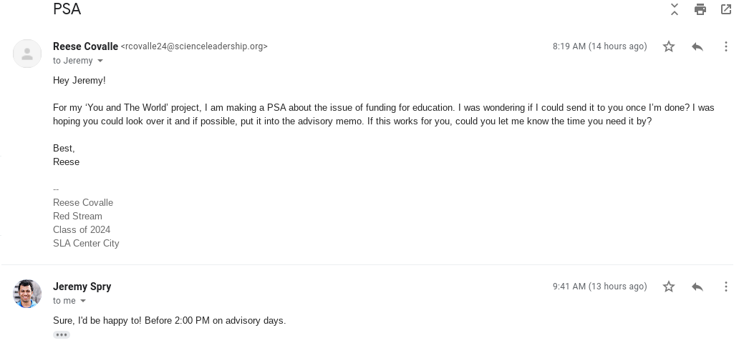Viewport: 739px width, 343px height.
Task: Open the conversation in a new window
Action: point(725,9)
